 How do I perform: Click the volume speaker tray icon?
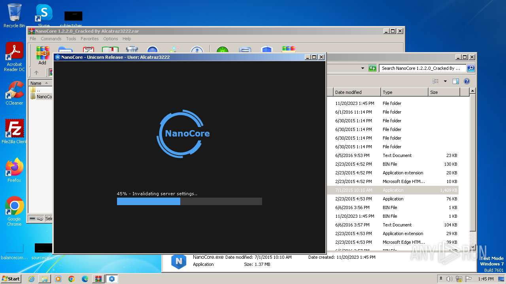[449, 279]
